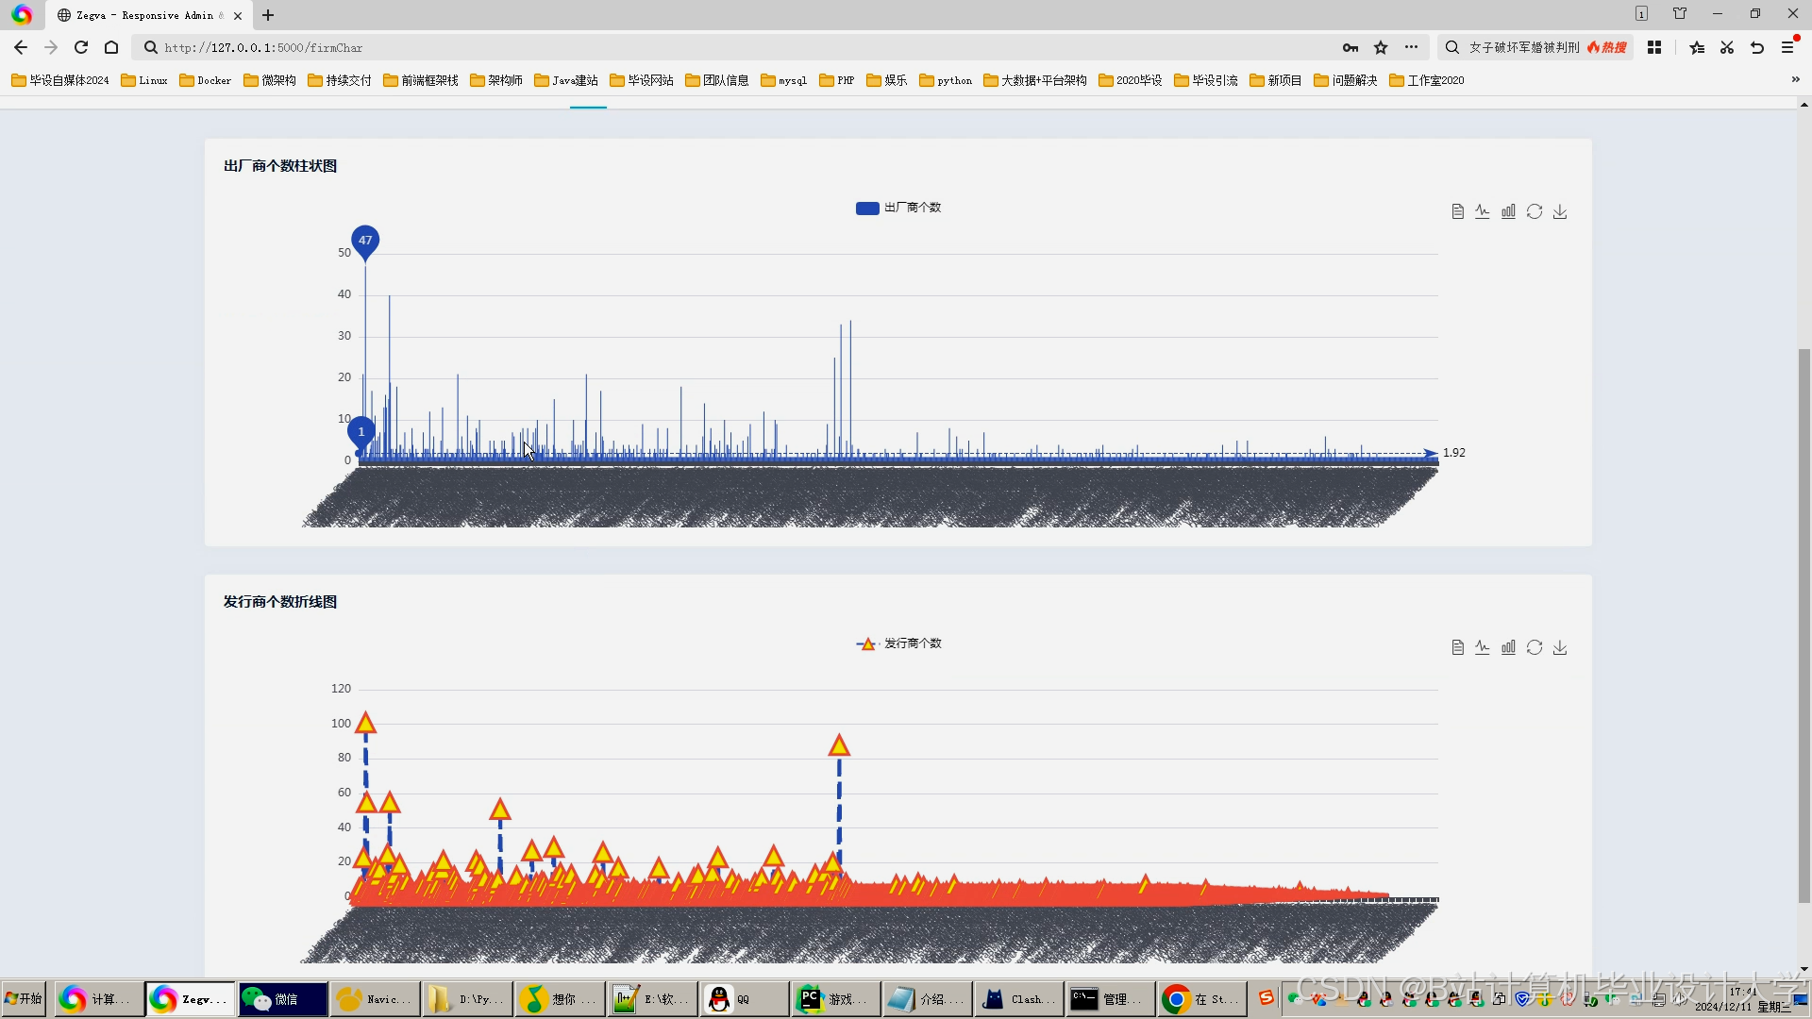Screen dimensions: 1812x1019
Task: Open data view of line chart
Action: pyautogui.click(x=1457, y=647)
